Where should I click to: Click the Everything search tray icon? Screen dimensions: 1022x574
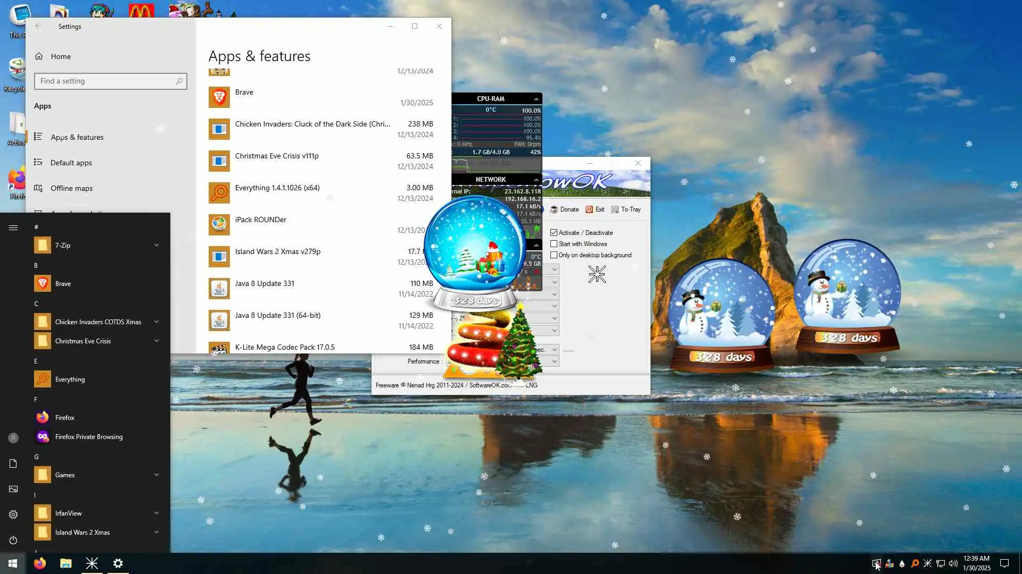[914, 563]
